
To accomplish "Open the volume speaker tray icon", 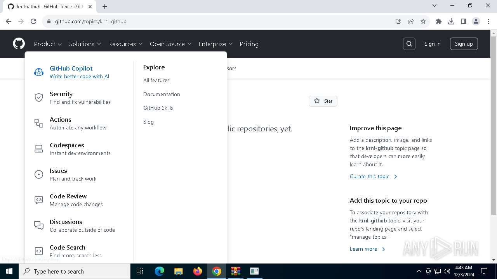I will pyautogui.click(x=447, y=271).
